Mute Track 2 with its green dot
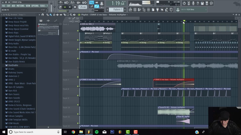The height and width of the screenshot is (135, 241). point(78,40)
